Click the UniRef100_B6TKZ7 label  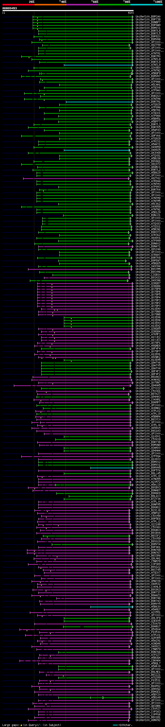[x=148, y=394]
